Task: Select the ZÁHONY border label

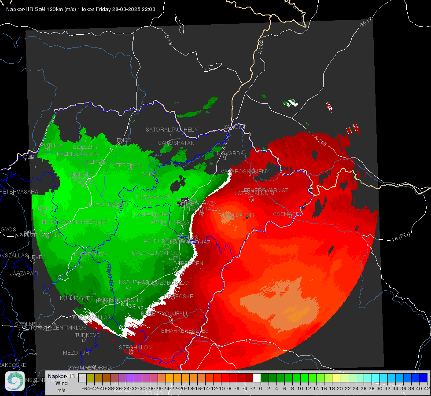Action: (x=235, y=127)
